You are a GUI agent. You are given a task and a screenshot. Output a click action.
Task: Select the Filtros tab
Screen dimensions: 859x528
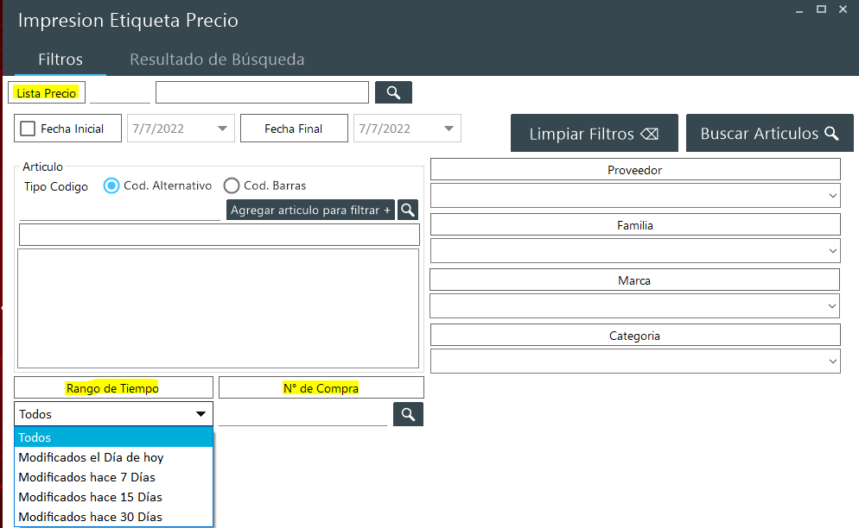point(60,60)
